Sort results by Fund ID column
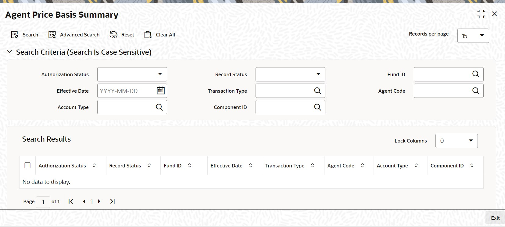 pos(190,165)
